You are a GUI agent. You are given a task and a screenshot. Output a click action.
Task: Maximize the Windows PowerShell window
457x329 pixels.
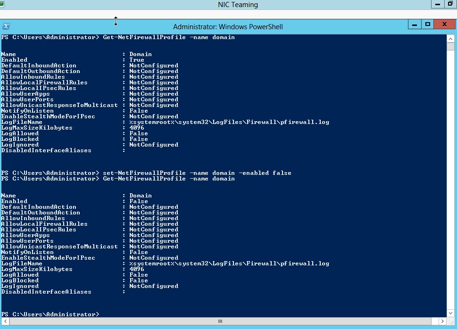pos(427,24)
